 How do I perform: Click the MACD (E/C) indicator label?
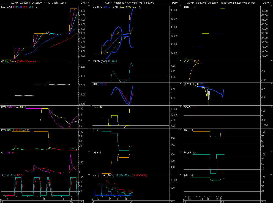point(100,61)
